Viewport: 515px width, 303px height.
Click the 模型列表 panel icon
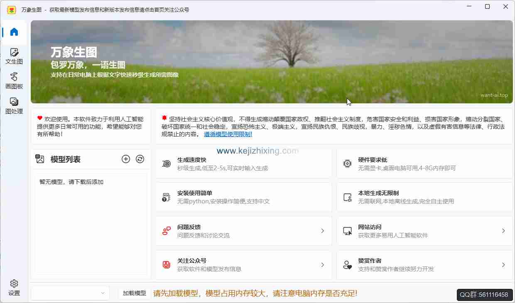tap(40, 159)
